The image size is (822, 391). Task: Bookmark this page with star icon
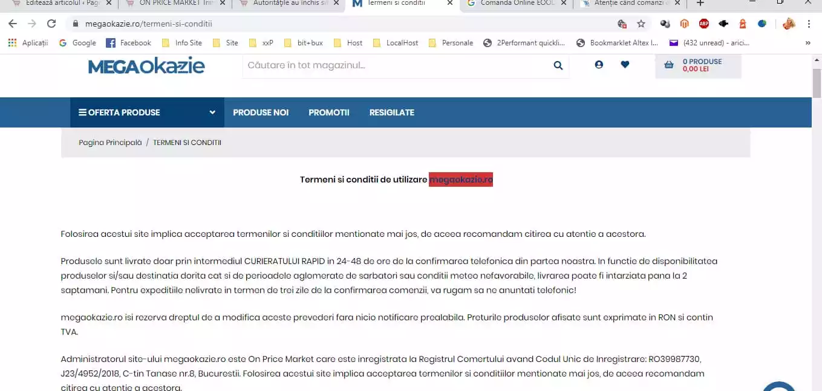[641, 24]
